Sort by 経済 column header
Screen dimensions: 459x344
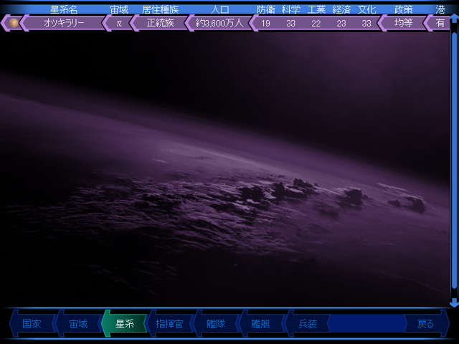[341, 9]
